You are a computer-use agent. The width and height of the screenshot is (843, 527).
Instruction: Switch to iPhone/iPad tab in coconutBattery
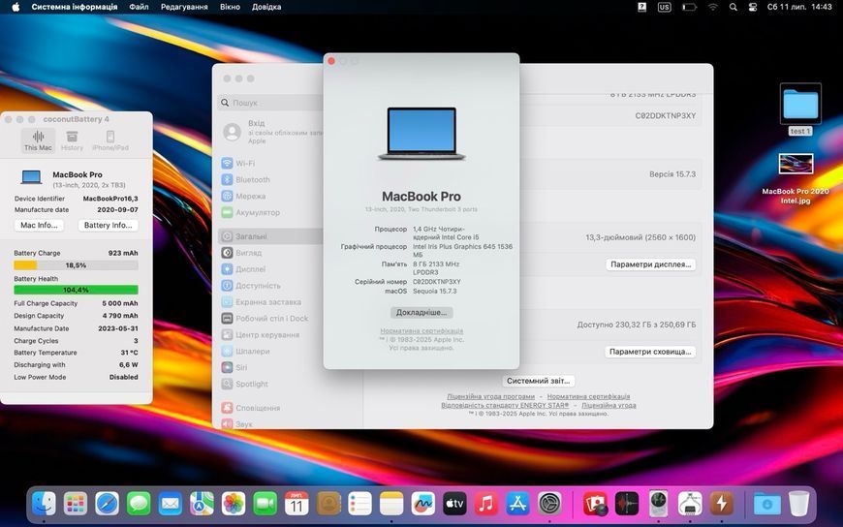[x=110, y=140]
